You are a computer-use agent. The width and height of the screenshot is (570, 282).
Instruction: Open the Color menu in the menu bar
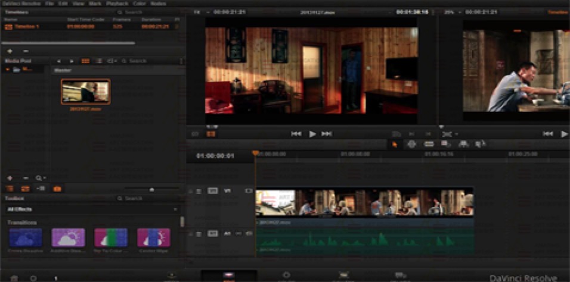pos(140,4)
